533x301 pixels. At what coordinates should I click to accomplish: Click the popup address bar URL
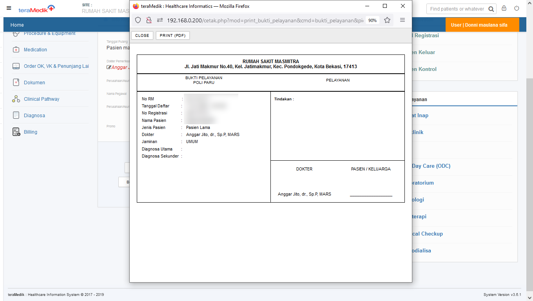(265, 20)
